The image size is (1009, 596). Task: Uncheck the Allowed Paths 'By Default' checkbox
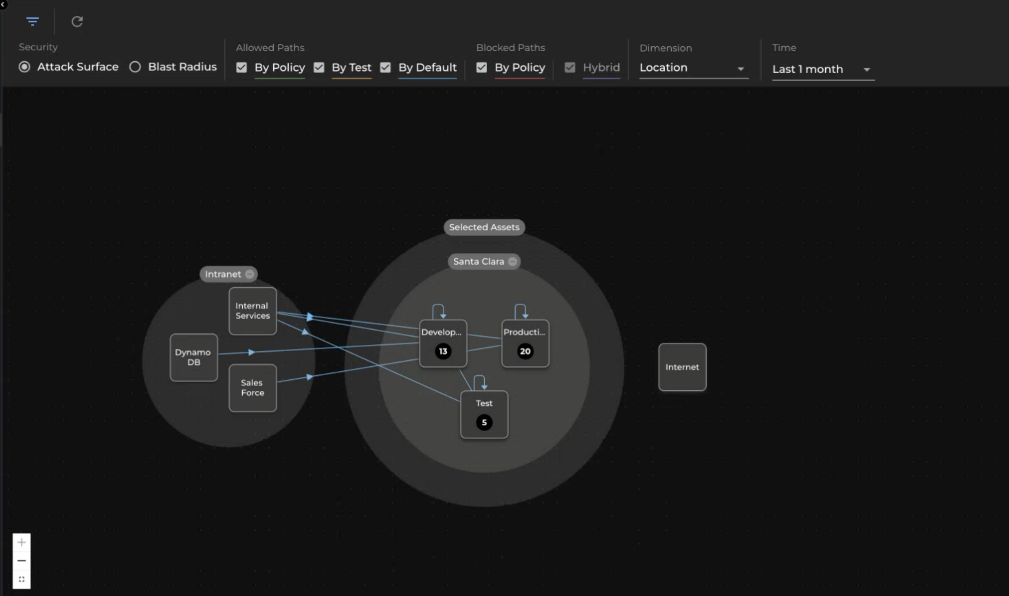(386, 67)
